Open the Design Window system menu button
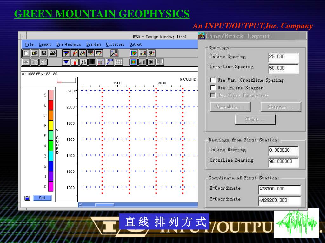The width and height of the screenshot is (325, 243). coord(24,37)
